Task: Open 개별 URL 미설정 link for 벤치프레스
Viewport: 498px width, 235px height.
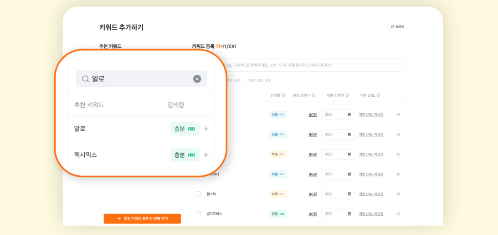Action: (x=370, y=214)
